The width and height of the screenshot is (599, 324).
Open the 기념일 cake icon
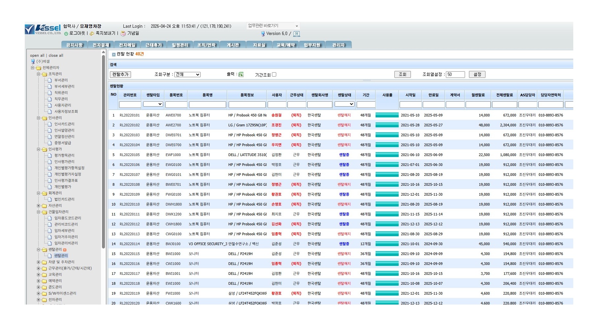click(x=123, y=33)
